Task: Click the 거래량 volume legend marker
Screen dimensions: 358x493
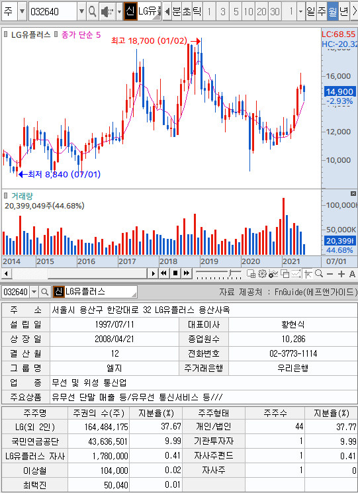Action: [6, 196]
